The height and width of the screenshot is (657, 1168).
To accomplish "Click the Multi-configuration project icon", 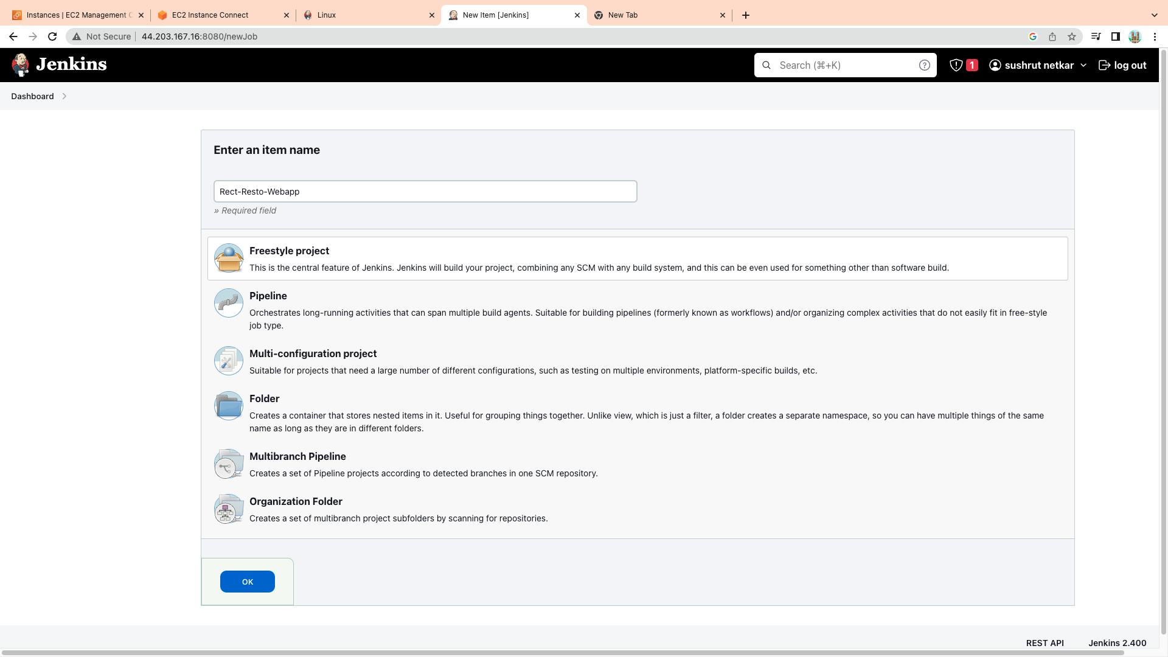I will click(x=229, y=360).
